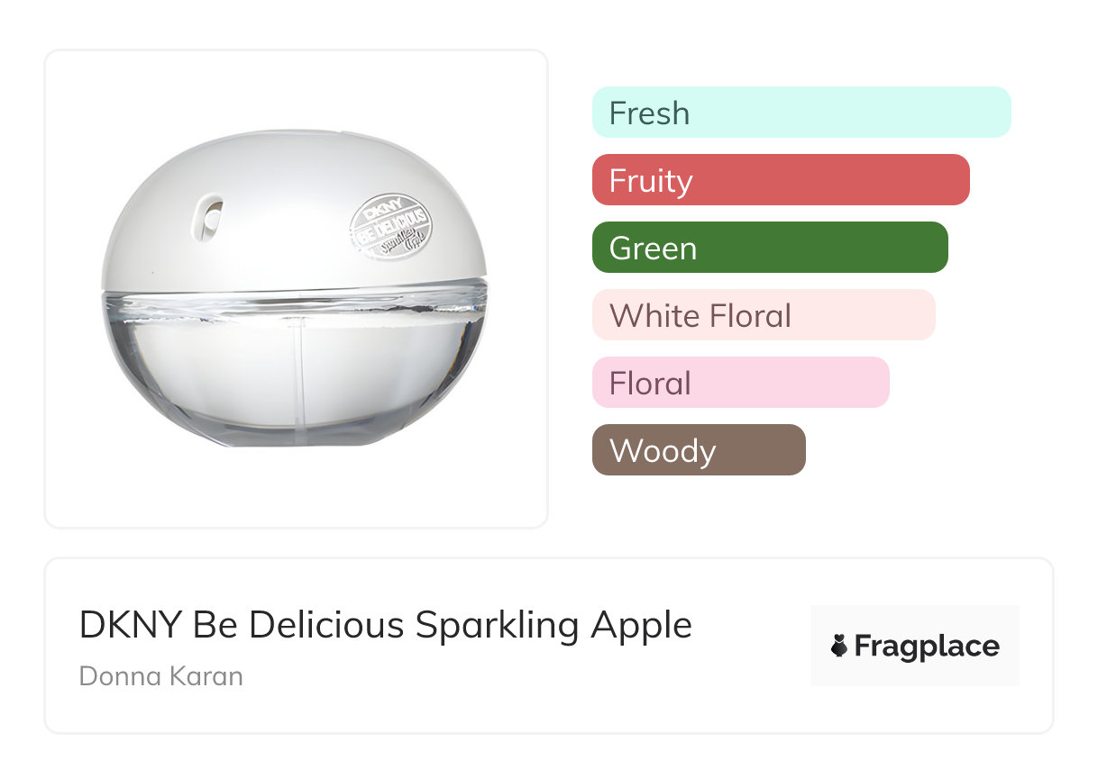Select the Fresh accord bar
The width and height of the screenshot is (1098, 778).
point(801,113)
